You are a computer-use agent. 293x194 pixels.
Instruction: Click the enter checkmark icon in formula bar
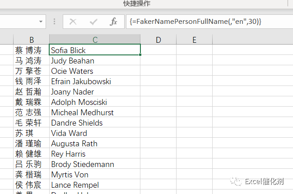pyautogui.click(x=93, y=22)
